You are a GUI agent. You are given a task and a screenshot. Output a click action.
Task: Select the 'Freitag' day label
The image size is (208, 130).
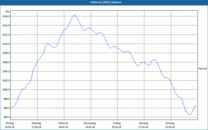(117, 123)
